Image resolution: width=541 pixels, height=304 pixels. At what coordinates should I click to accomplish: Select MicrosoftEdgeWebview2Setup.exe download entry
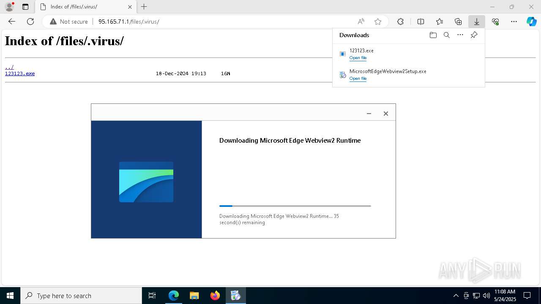(408, 75)
